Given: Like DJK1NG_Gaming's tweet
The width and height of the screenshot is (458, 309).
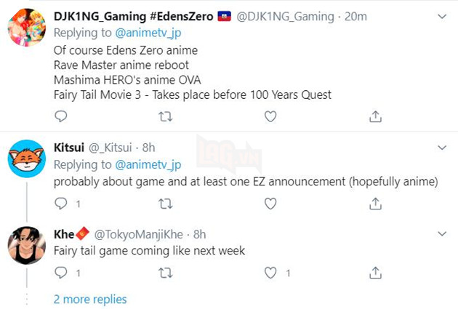Looking at the screenshot, I should tap(270, 116).
